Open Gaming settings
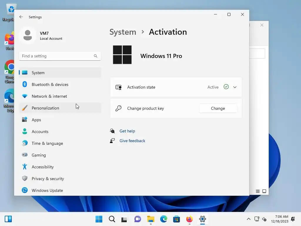Image resolution: width=301 pixels, height=226 pixels. click(x=60, y=155)
